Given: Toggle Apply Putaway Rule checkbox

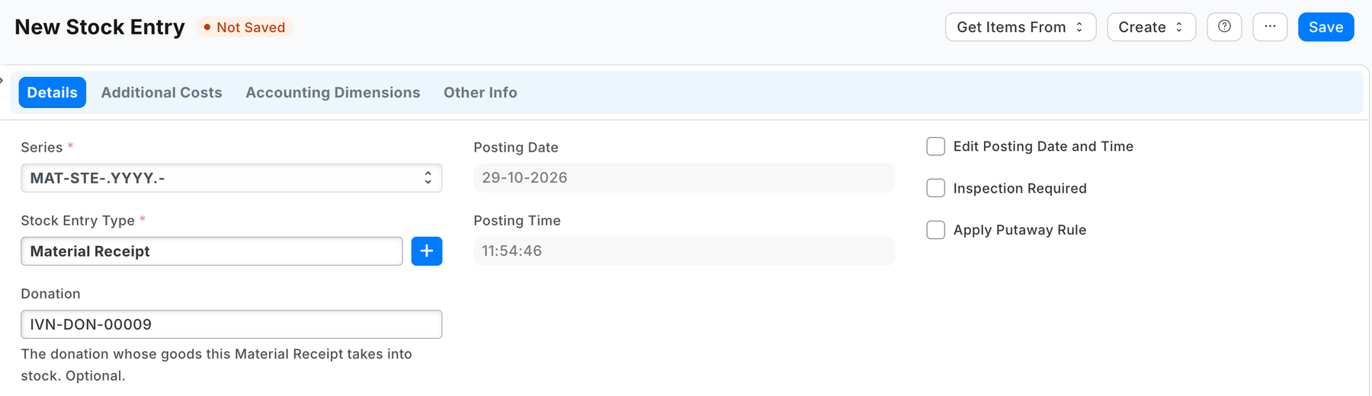Looking at the screenshot, I should pyautogui.click(x=936, y=230).
